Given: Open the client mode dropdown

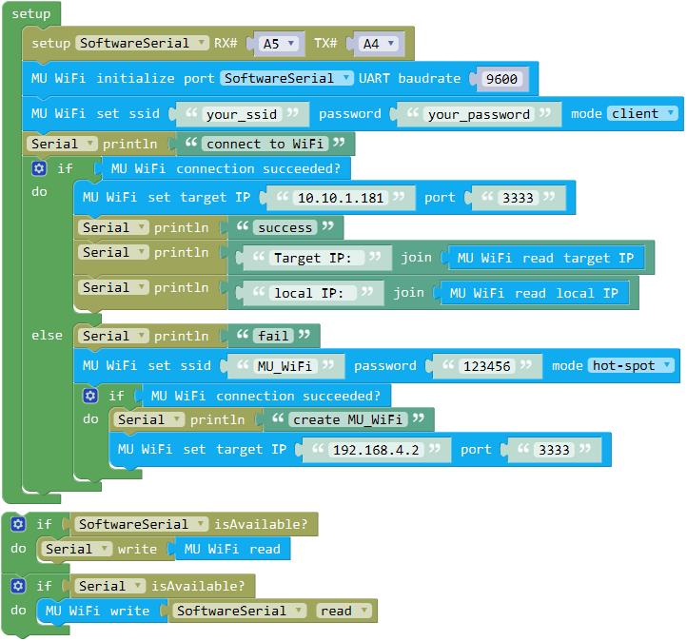Looking at the screenshot, I should 642,114.
